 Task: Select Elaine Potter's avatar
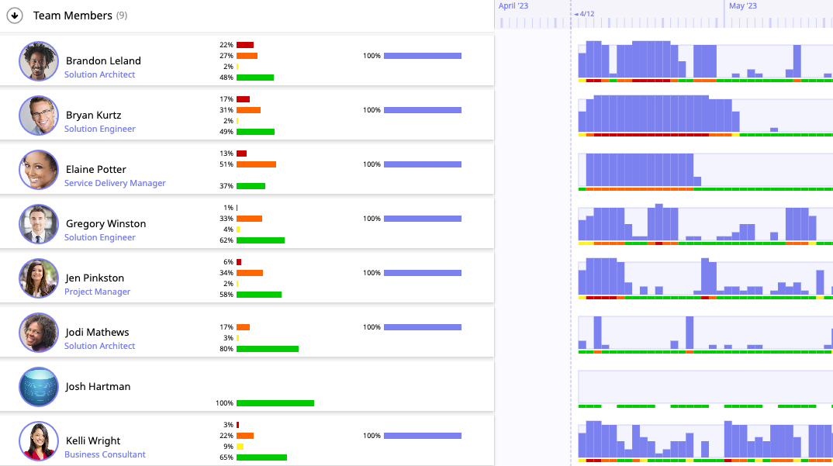tap(39, 170)
